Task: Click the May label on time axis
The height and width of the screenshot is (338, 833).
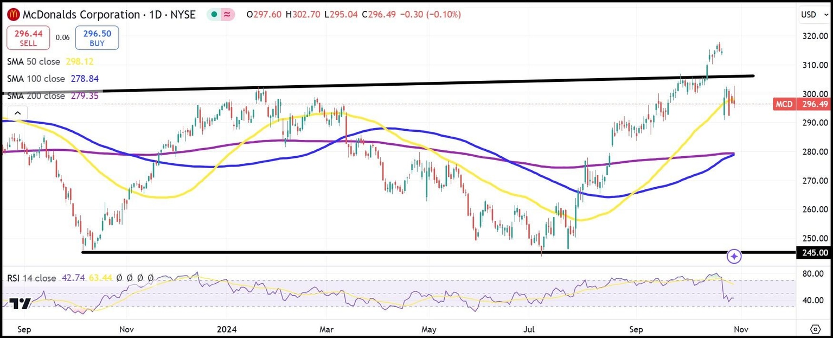Action: (429, 329)
